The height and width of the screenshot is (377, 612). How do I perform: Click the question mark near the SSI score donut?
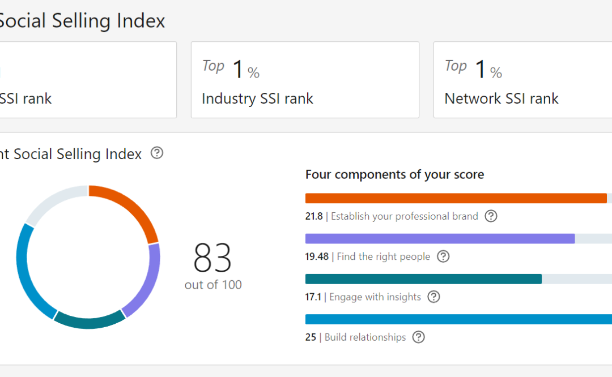point(156,153)
